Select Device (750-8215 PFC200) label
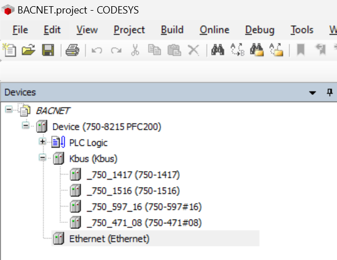 pos(107,127)
